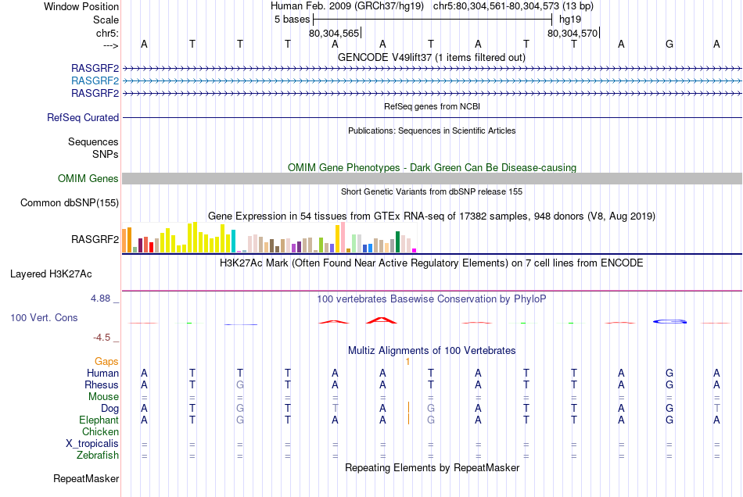The image size is (743, 497).
Task: Click the SNPs track label
Action: pyautogui.click(x=106, y=154)
